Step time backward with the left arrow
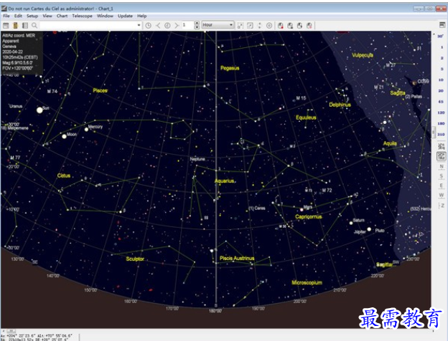Screen dimensions: 448x341 (158, 25)
